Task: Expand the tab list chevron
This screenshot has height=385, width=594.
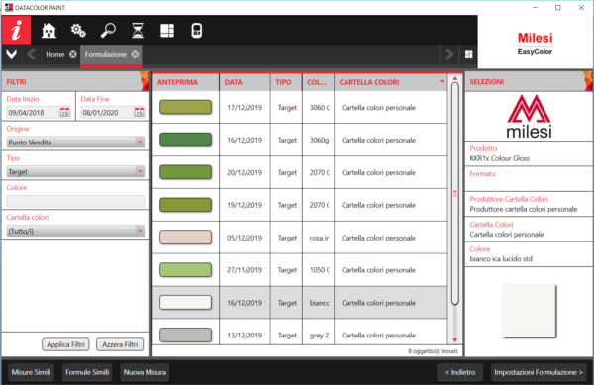Action: pyautogui.click(x=11, y=54)
